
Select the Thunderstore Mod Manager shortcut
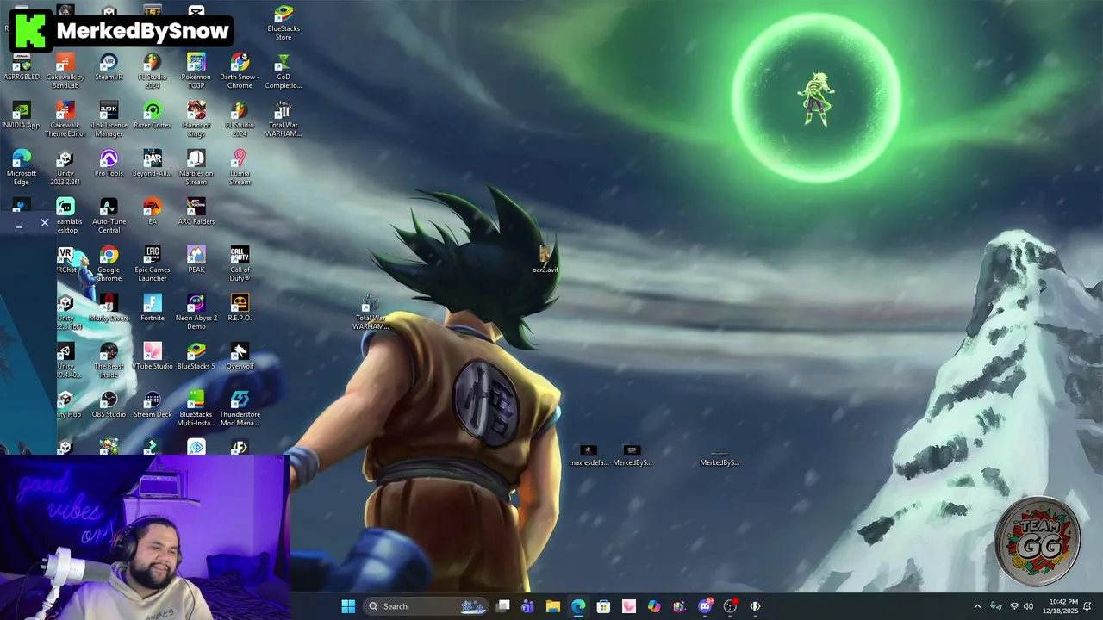pos(240,409)
